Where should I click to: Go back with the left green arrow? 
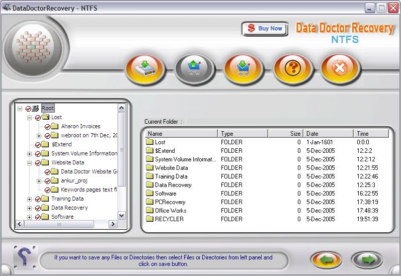pos(327,260)
